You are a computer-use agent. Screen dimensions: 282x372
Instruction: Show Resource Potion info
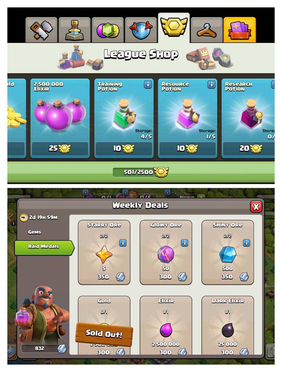coord(212,84)
